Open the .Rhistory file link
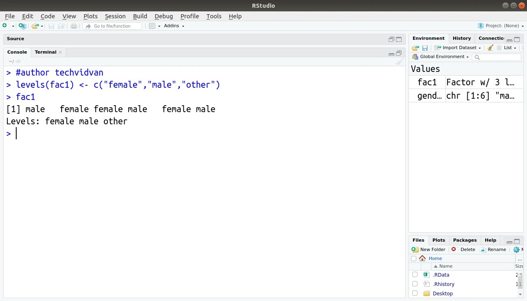The height and width of the screenshot is (301, 527). click(443, 284)
